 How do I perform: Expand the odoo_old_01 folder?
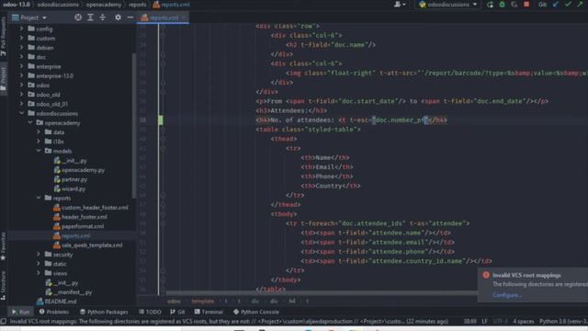click(x=21, y=104)
